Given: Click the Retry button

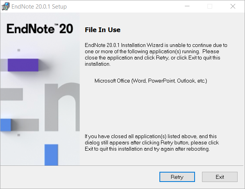Looking at the screenshot, I should click(177, 177).
